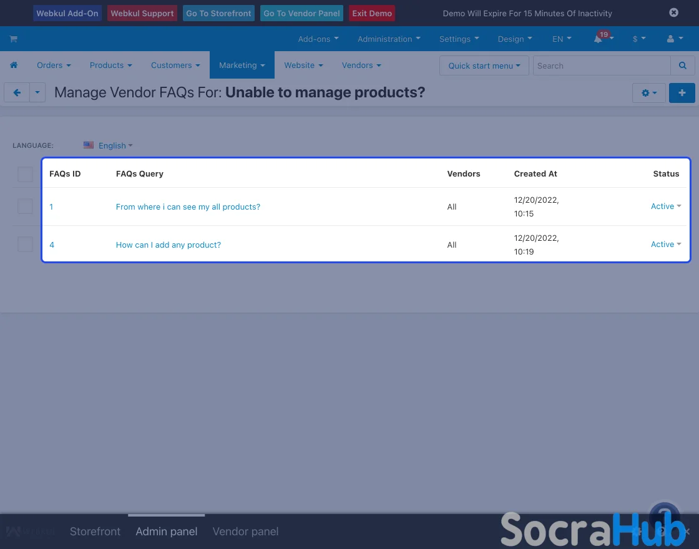
Task: Open the notifications bell icon
Action: [x=599, y=39]
